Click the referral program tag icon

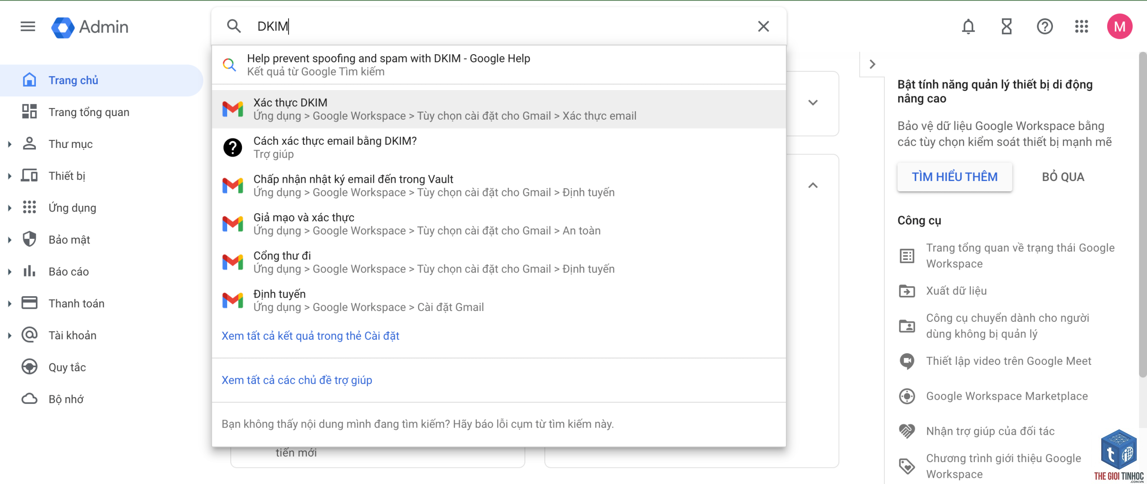pos(907,466)
